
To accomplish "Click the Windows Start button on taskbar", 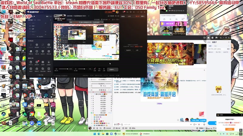I will point(94,134).
